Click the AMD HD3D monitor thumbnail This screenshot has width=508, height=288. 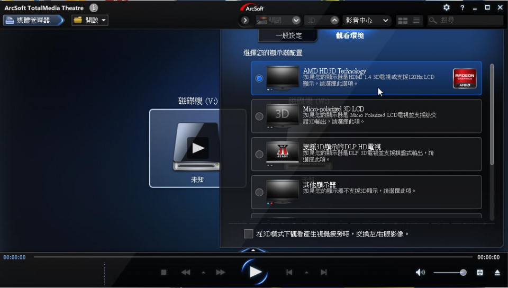[x=283, y=78]
